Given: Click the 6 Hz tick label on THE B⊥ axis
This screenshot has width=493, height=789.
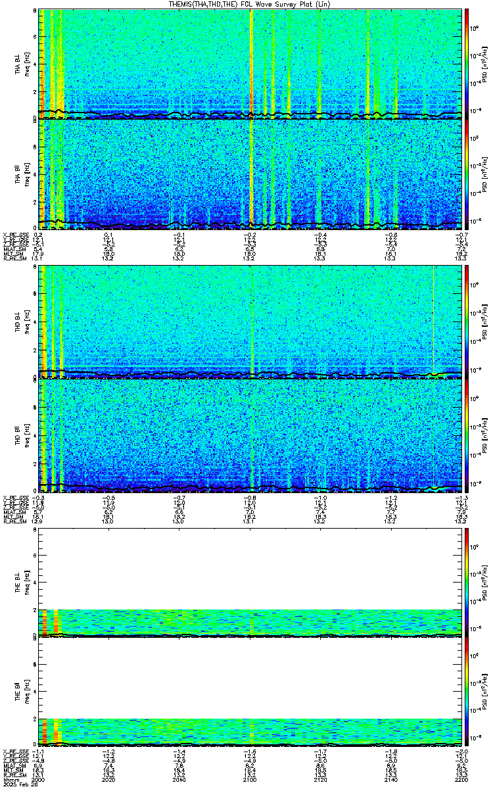Looking at the screenshot, I should click(x=35, y=556).
